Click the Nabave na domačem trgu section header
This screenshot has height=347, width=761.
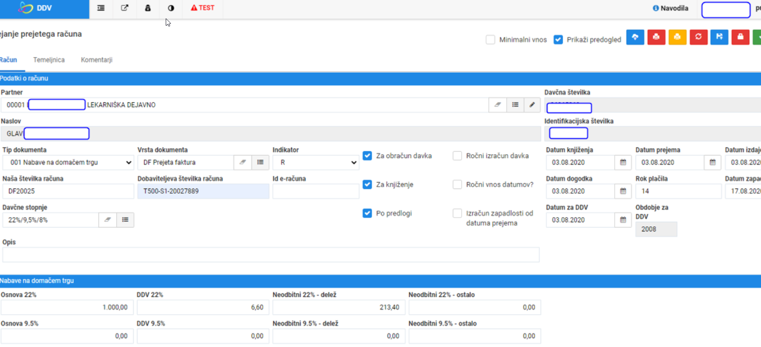380,281
